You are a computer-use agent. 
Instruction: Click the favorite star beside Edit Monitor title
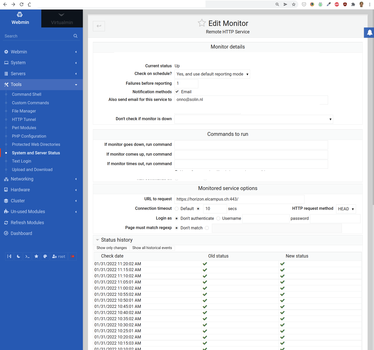click(202, 23)
